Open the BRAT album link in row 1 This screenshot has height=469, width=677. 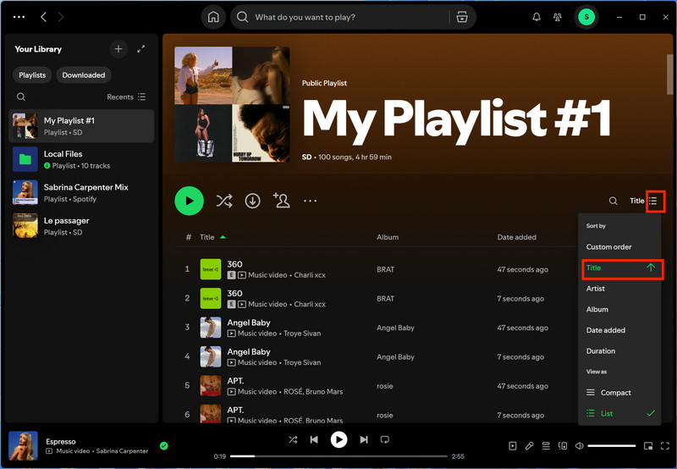pyautogui.click(x=386, y=269)
